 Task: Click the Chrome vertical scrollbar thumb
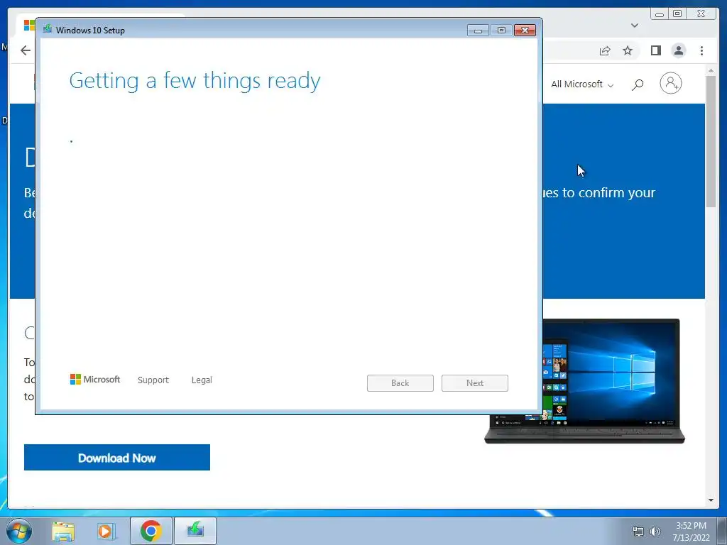[711, 141]
